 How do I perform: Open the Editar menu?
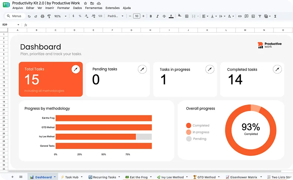coord(30,8)
